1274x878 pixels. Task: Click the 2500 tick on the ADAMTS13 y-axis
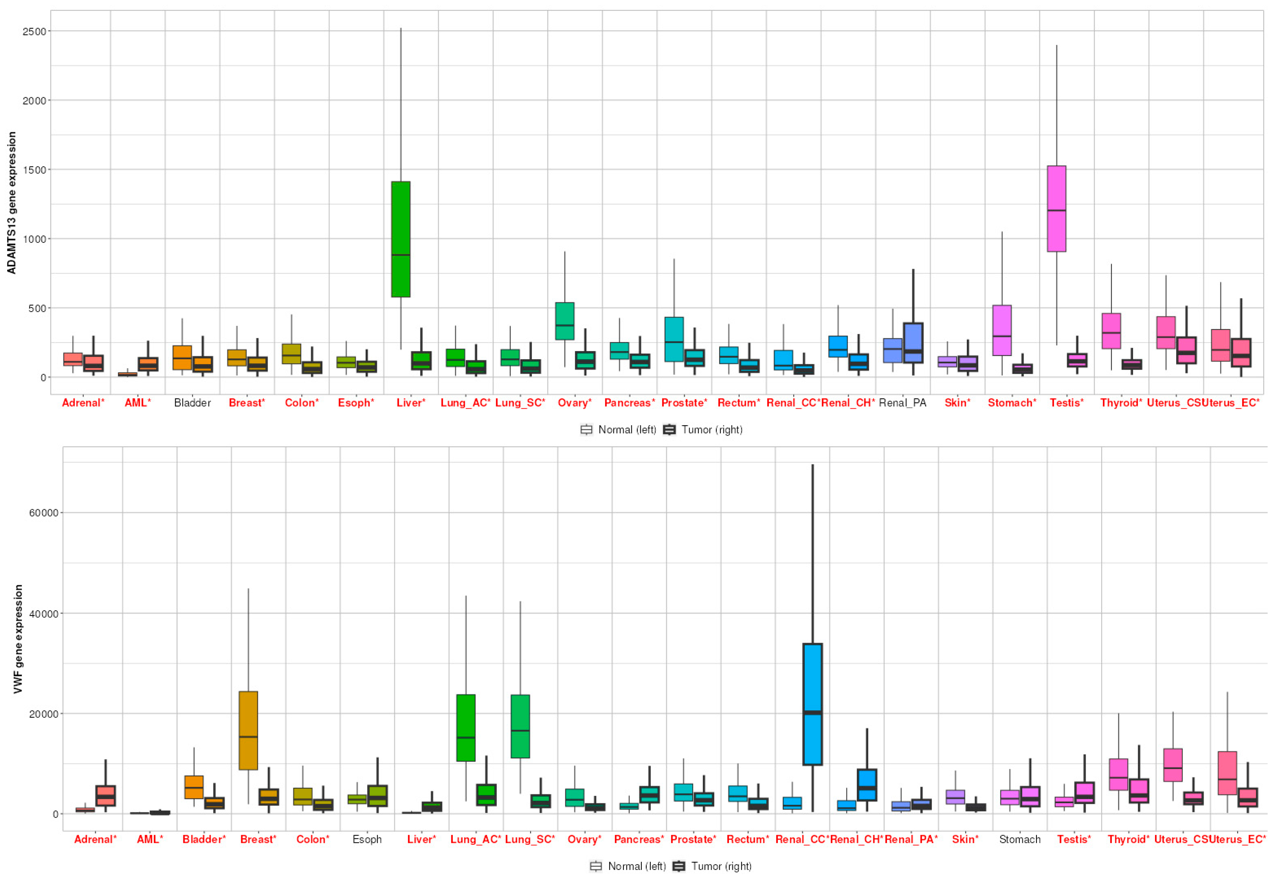[x=34, y=32]
